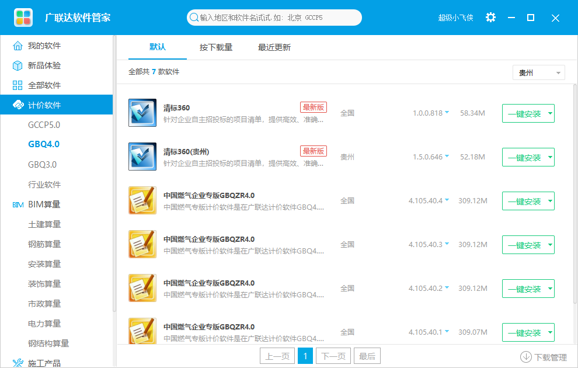The height and width of the screenshot is (368, 578).
Task: Select page 1 in pagination
Action: click(305, 356)
